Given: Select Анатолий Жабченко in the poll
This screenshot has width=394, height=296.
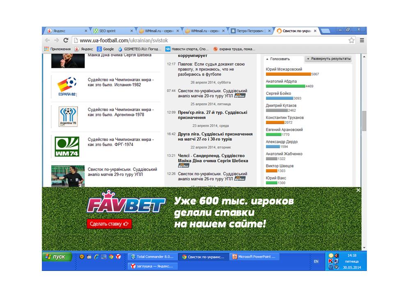Looking at the screenshot, I should [284, 154].
